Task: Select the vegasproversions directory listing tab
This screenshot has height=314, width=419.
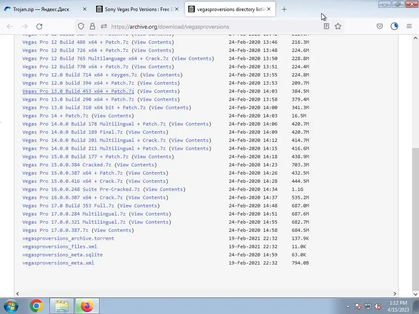Action: [231, 9]
